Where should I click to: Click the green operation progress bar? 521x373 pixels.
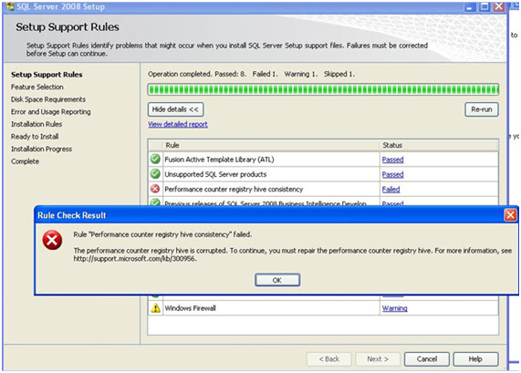pos(323,89)
